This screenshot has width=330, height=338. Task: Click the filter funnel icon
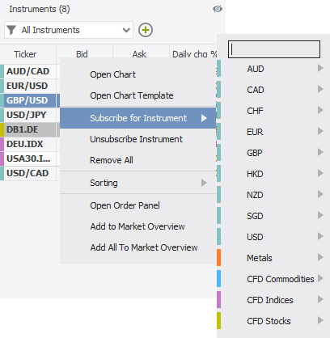[11, 30]
